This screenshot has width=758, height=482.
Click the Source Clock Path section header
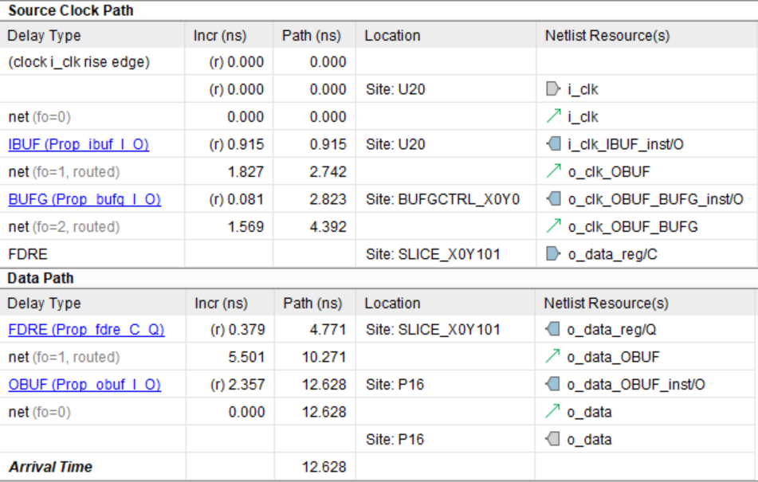click(71, 11)
